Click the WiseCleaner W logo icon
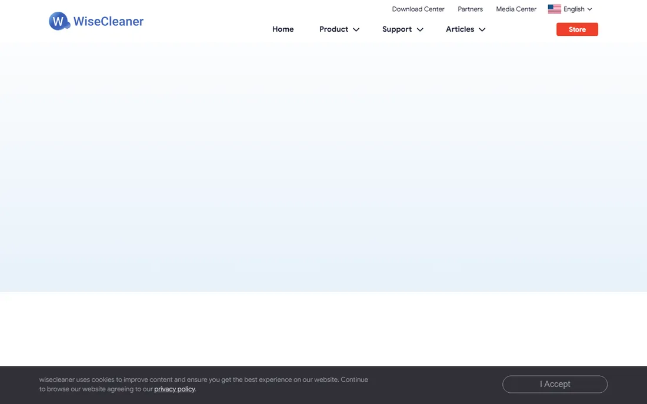647x404 pixels. (59, 21)
